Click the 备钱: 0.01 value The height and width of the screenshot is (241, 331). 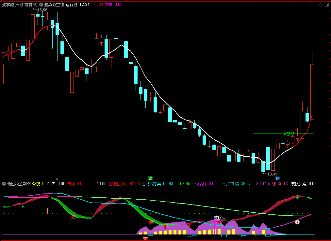tap(41, 184)
